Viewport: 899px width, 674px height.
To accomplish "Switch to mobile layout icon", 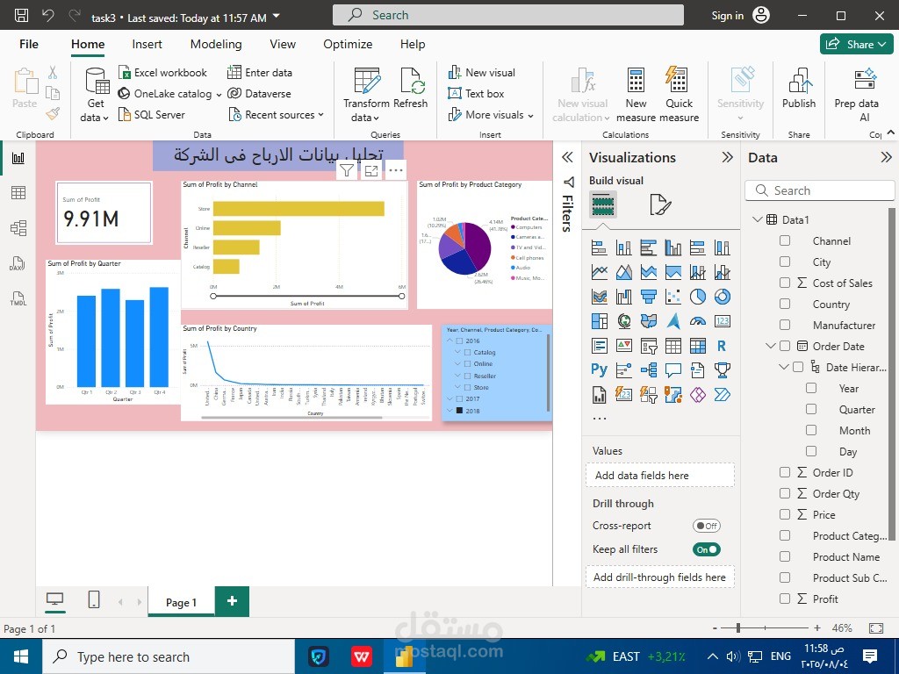I will [x=93, y=599].
